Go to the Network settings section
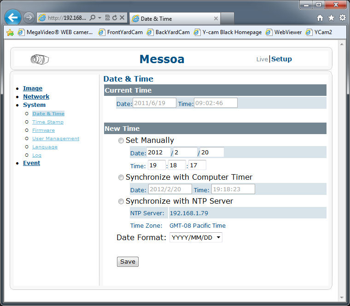This screenshot has height=306, width=350. [x=36, y=97]
